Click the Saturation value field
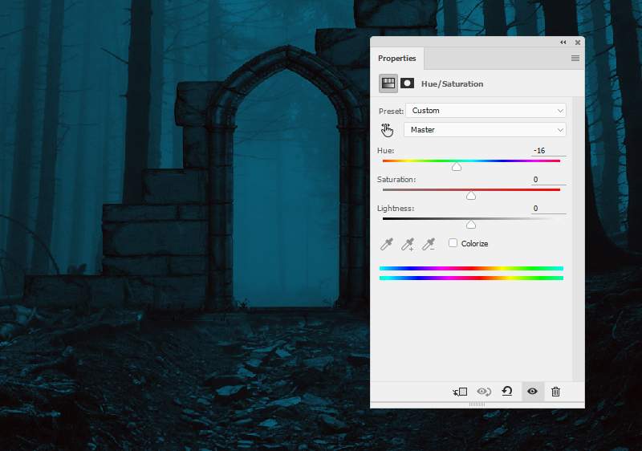Image resolution: width=642 pixels, height=451 pixels. [x=548, y=180]
